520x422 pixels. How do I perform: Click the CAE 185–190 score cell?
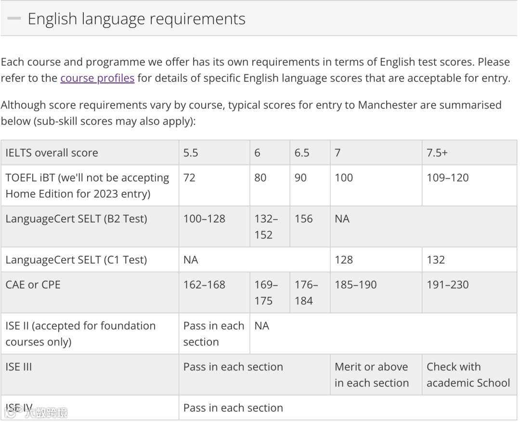(356, 285)
